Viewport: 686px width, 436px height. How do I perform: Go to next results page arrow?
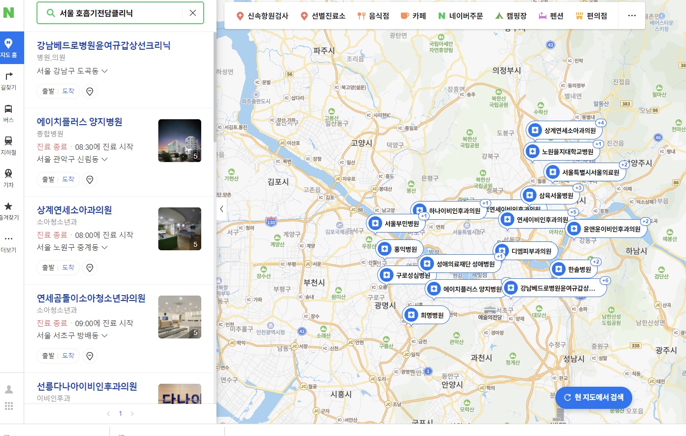[x=132, y=414]
